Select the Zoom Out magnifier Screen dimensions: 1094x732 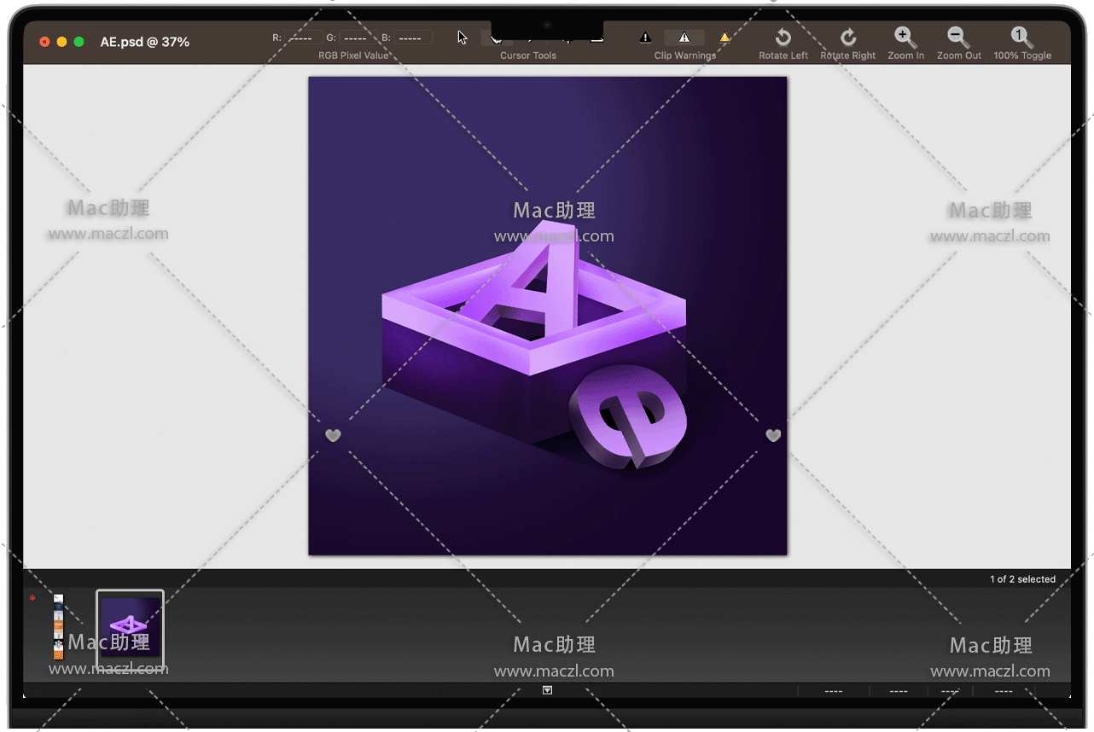(959, 38)
